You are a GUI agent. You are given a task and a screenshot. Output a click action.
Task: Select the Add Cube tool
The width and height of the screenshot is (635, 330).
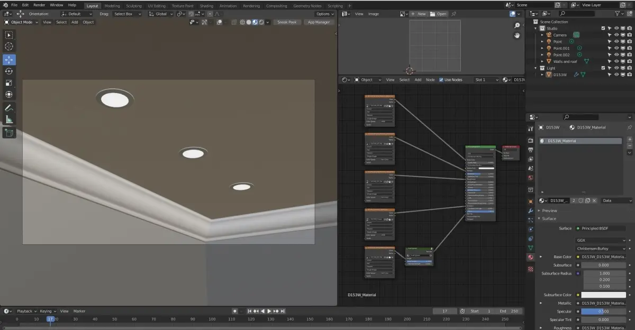(x=9, y=133)
